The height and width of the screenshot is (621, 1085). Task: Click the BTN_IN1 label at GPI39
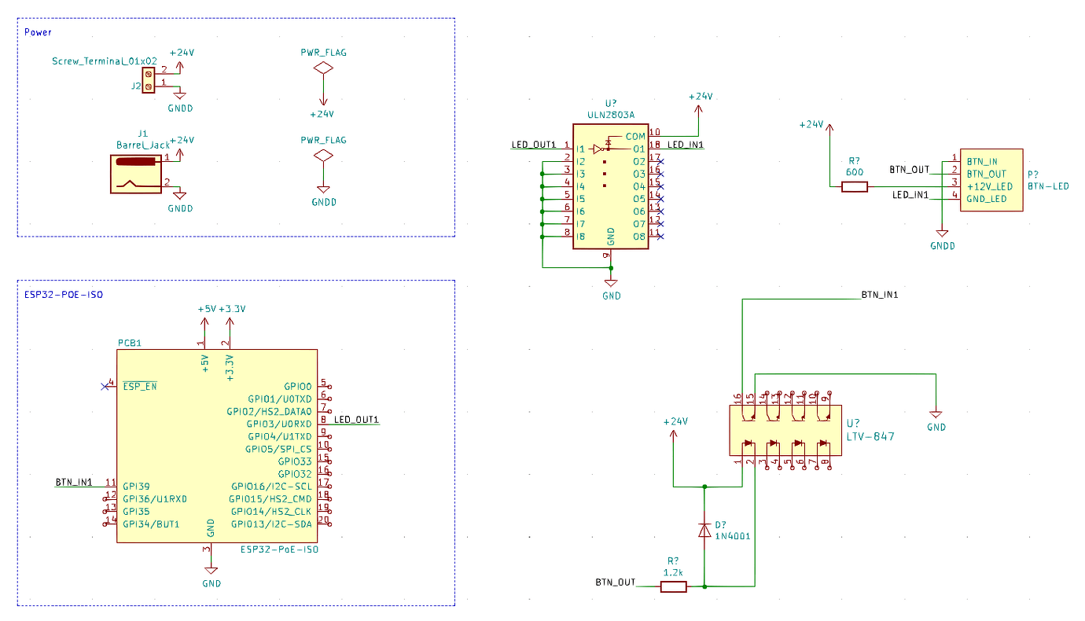[74, 482]
